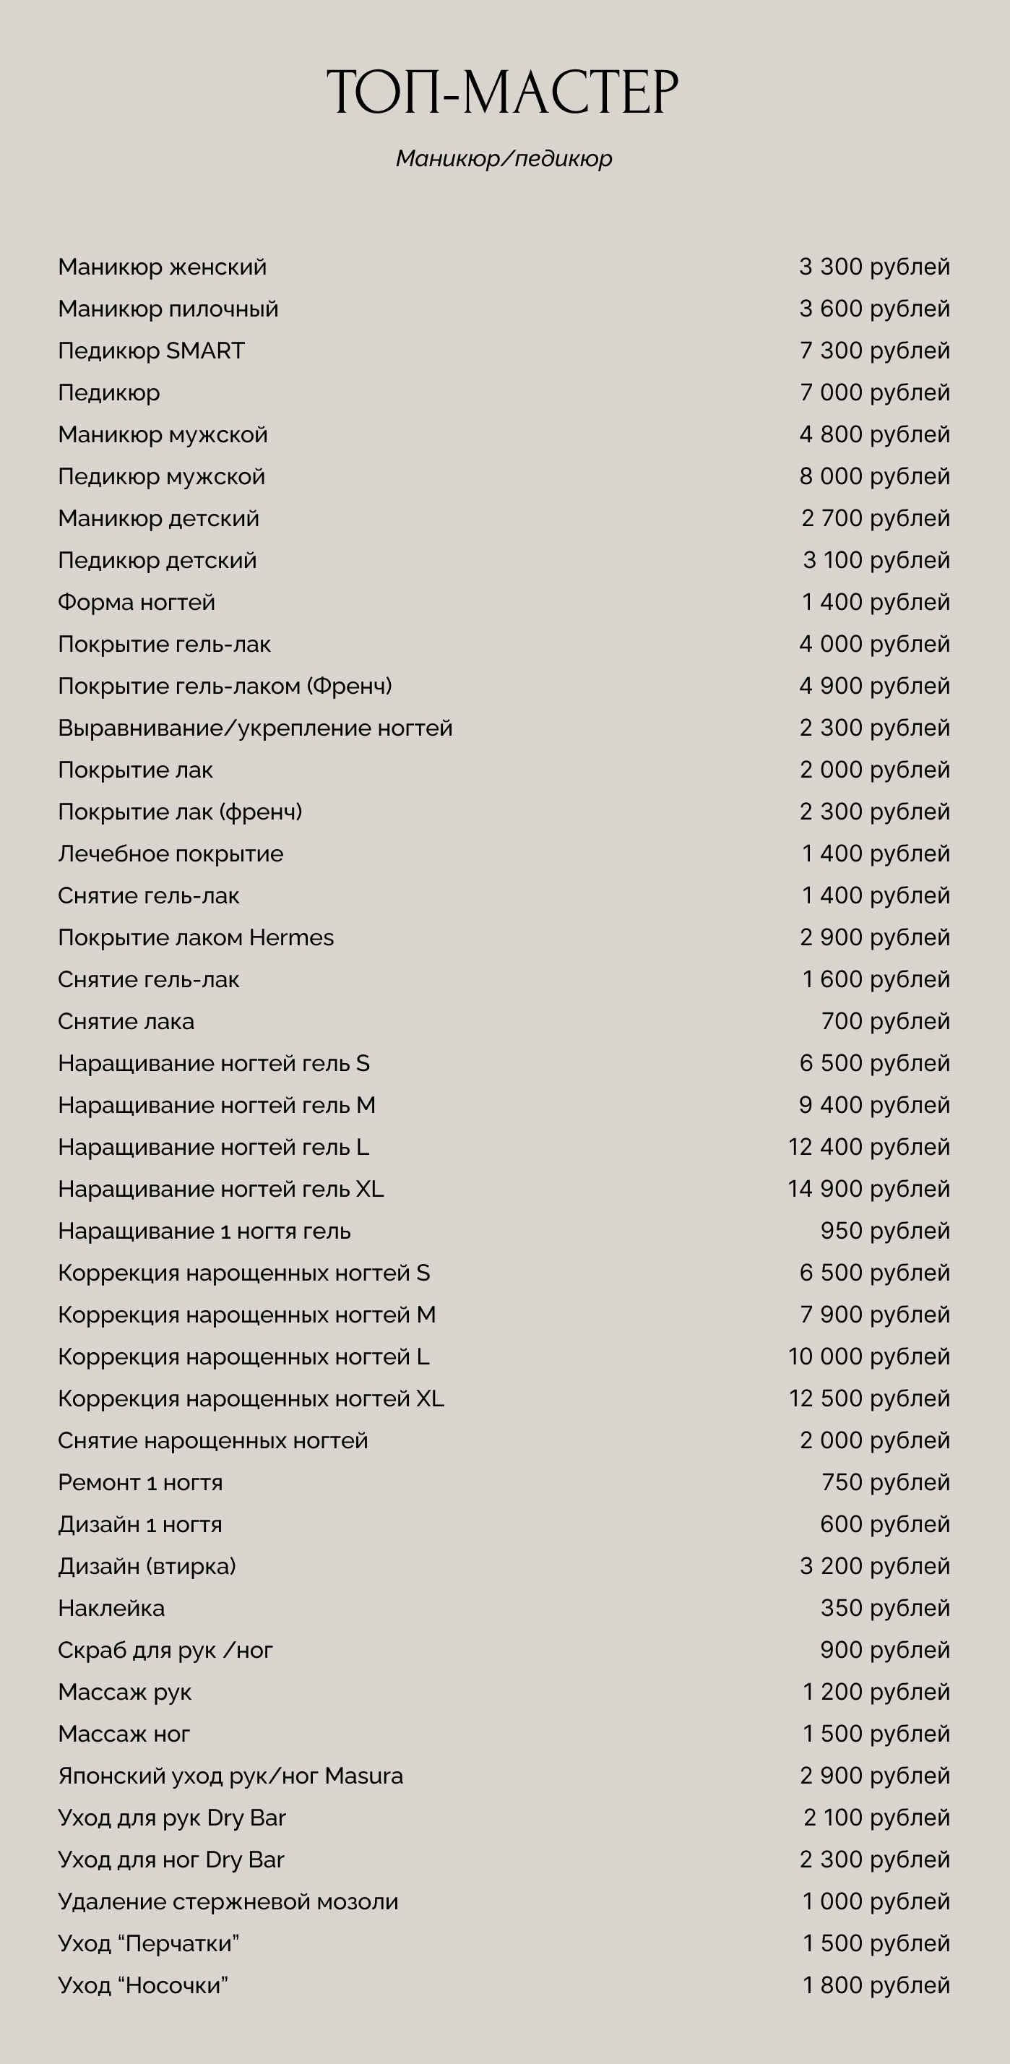
Task: Click the 700 рублей price
Action: click(885, 1022)
